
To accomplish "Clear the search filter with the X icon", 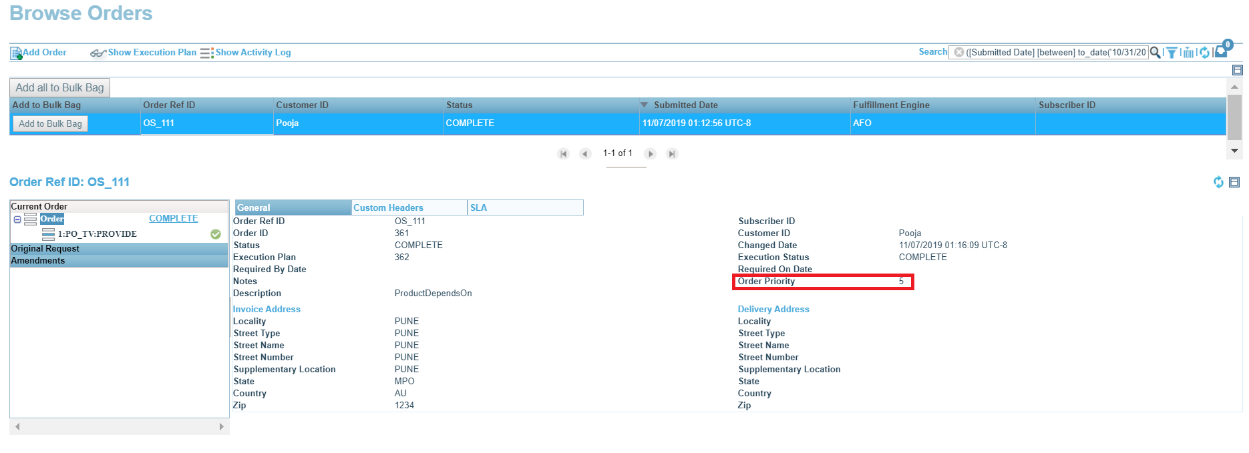I will pyautogui.click(x=959, y=52).
